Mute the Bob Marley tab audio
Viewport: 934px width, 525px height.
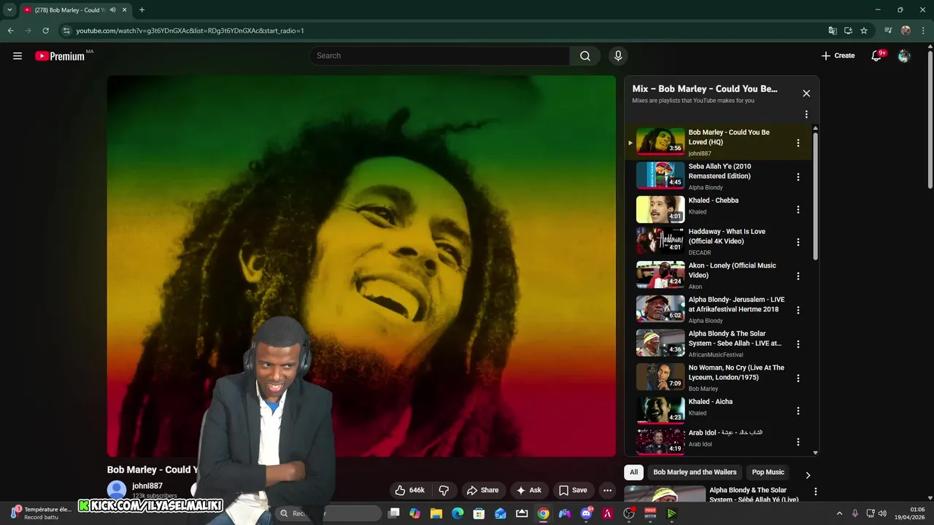coord(112,10)
